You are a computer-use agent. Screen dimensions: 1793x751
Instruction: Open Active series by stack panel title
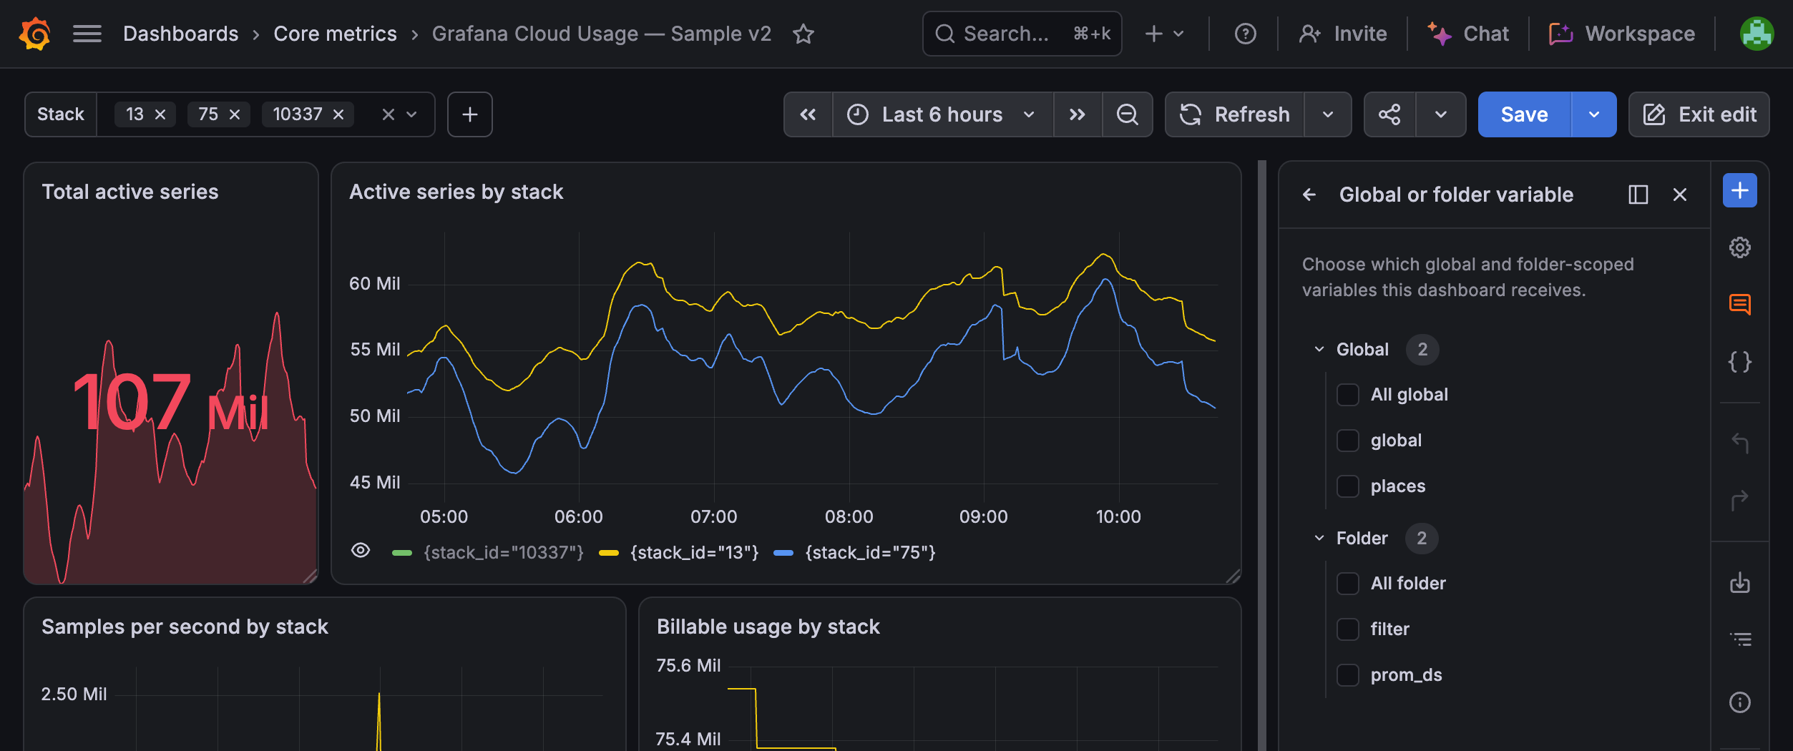click(456, 192)
